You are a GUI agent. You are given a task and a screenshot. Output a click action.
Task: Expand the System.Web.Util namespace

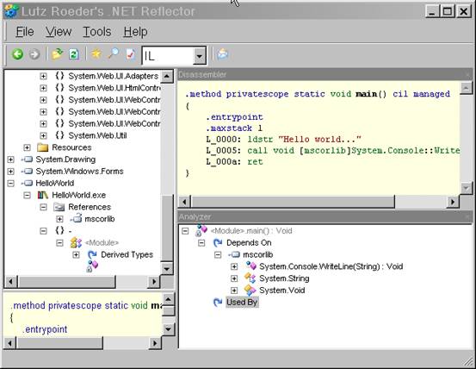pyautogui.click(x=43, y=135)
